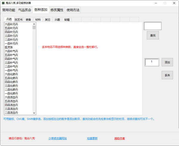The height and width of the screenshot is (146, 179).
Task: Open the 气运改命 tab
Action: [x=25, y=10]
